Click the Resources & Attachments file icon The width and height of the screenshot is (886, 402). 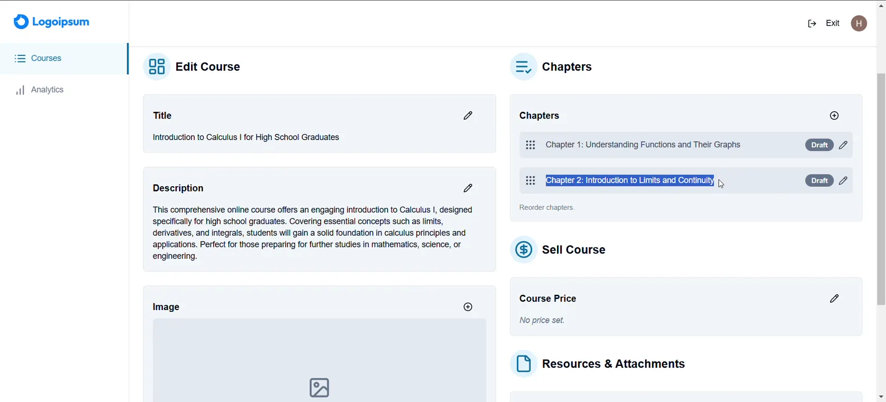(523, 364)
